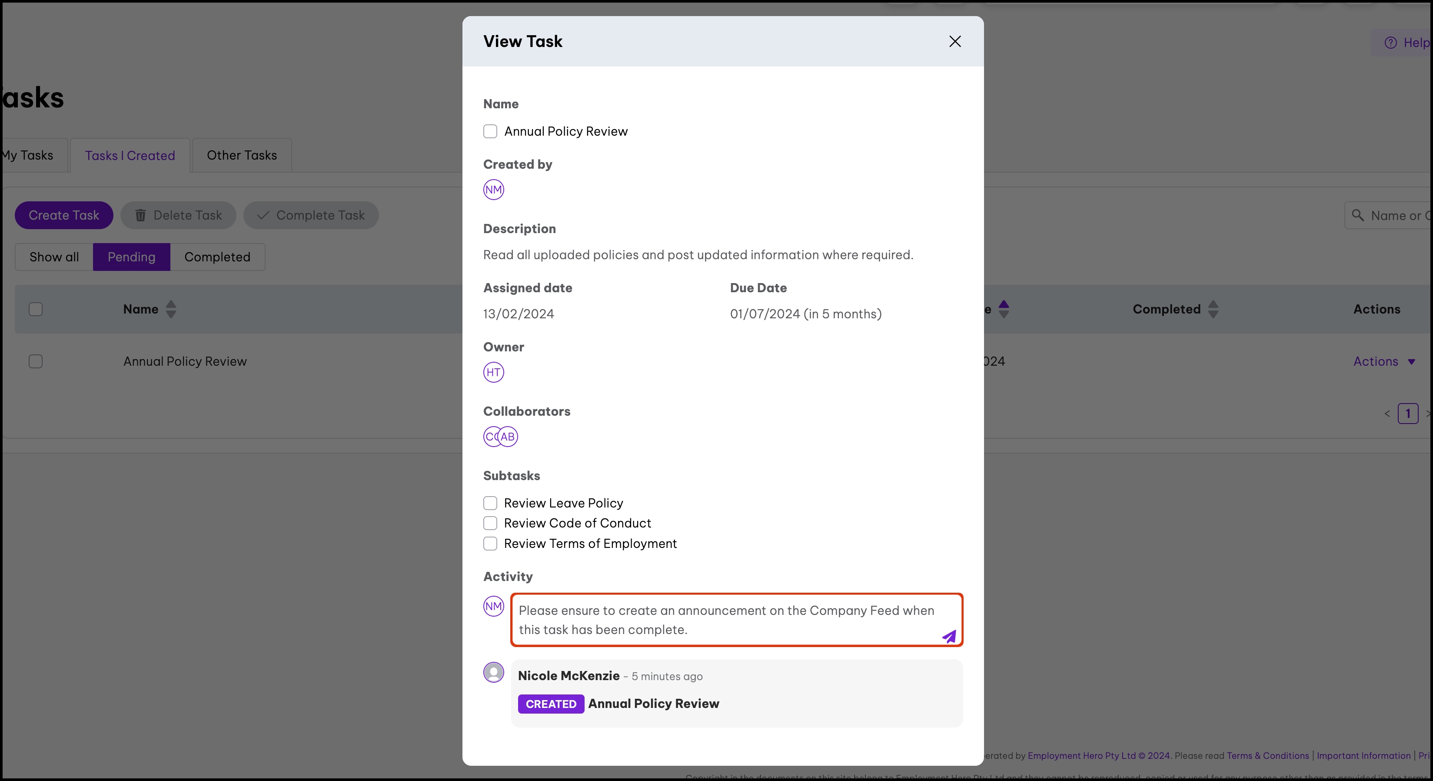Click the HT owner avatar
The height and width of the screenshot is (781, 1433).
(x=493, y=372)
